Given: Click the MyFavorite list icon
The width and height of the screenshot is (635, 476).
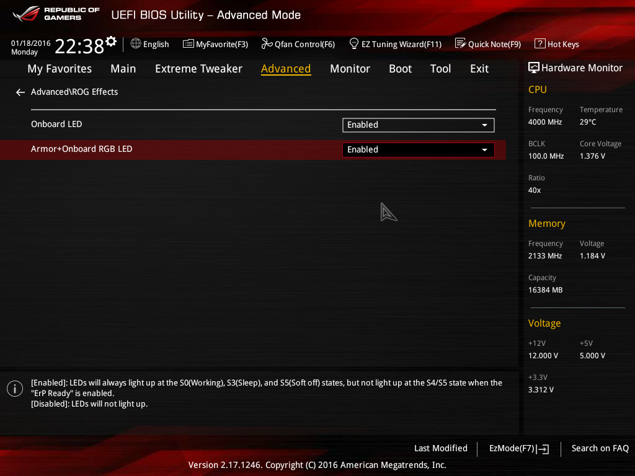Looking at the screenshot, I should tap(189, 44).
